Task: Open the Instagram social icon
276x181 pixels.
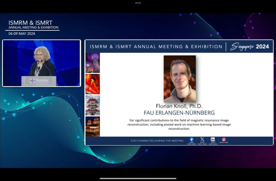Action: (224, 140)
